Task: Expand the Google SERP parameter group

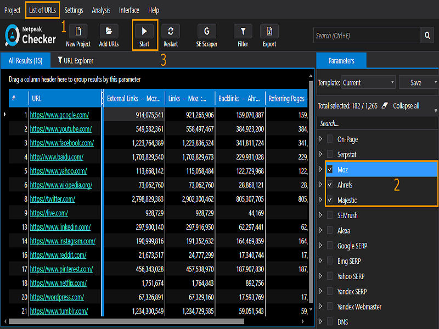Action: (321, 245)
